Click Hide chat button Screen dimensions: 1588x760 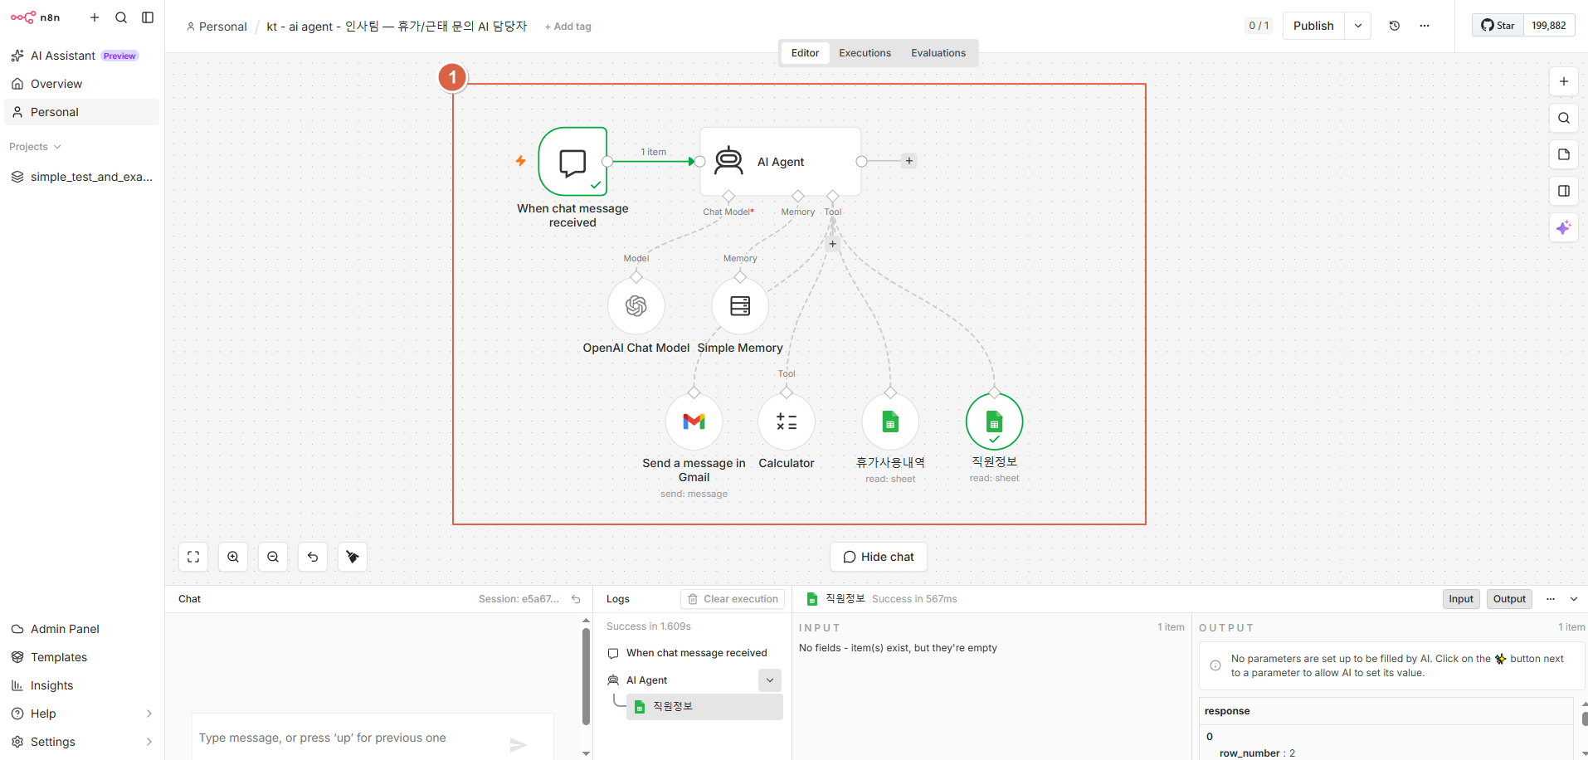click(x=879, y=557)
